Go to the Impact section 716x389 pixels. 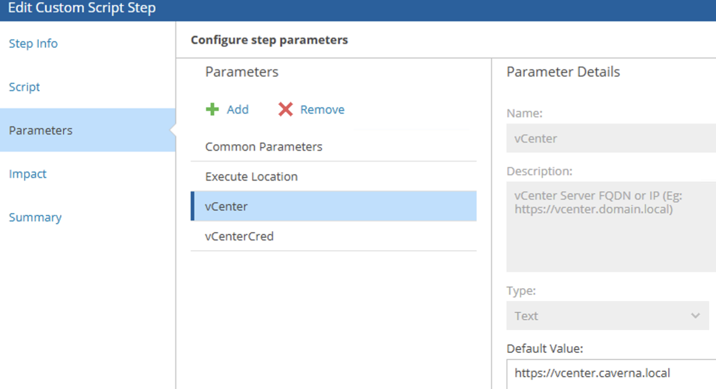[28, 174]
